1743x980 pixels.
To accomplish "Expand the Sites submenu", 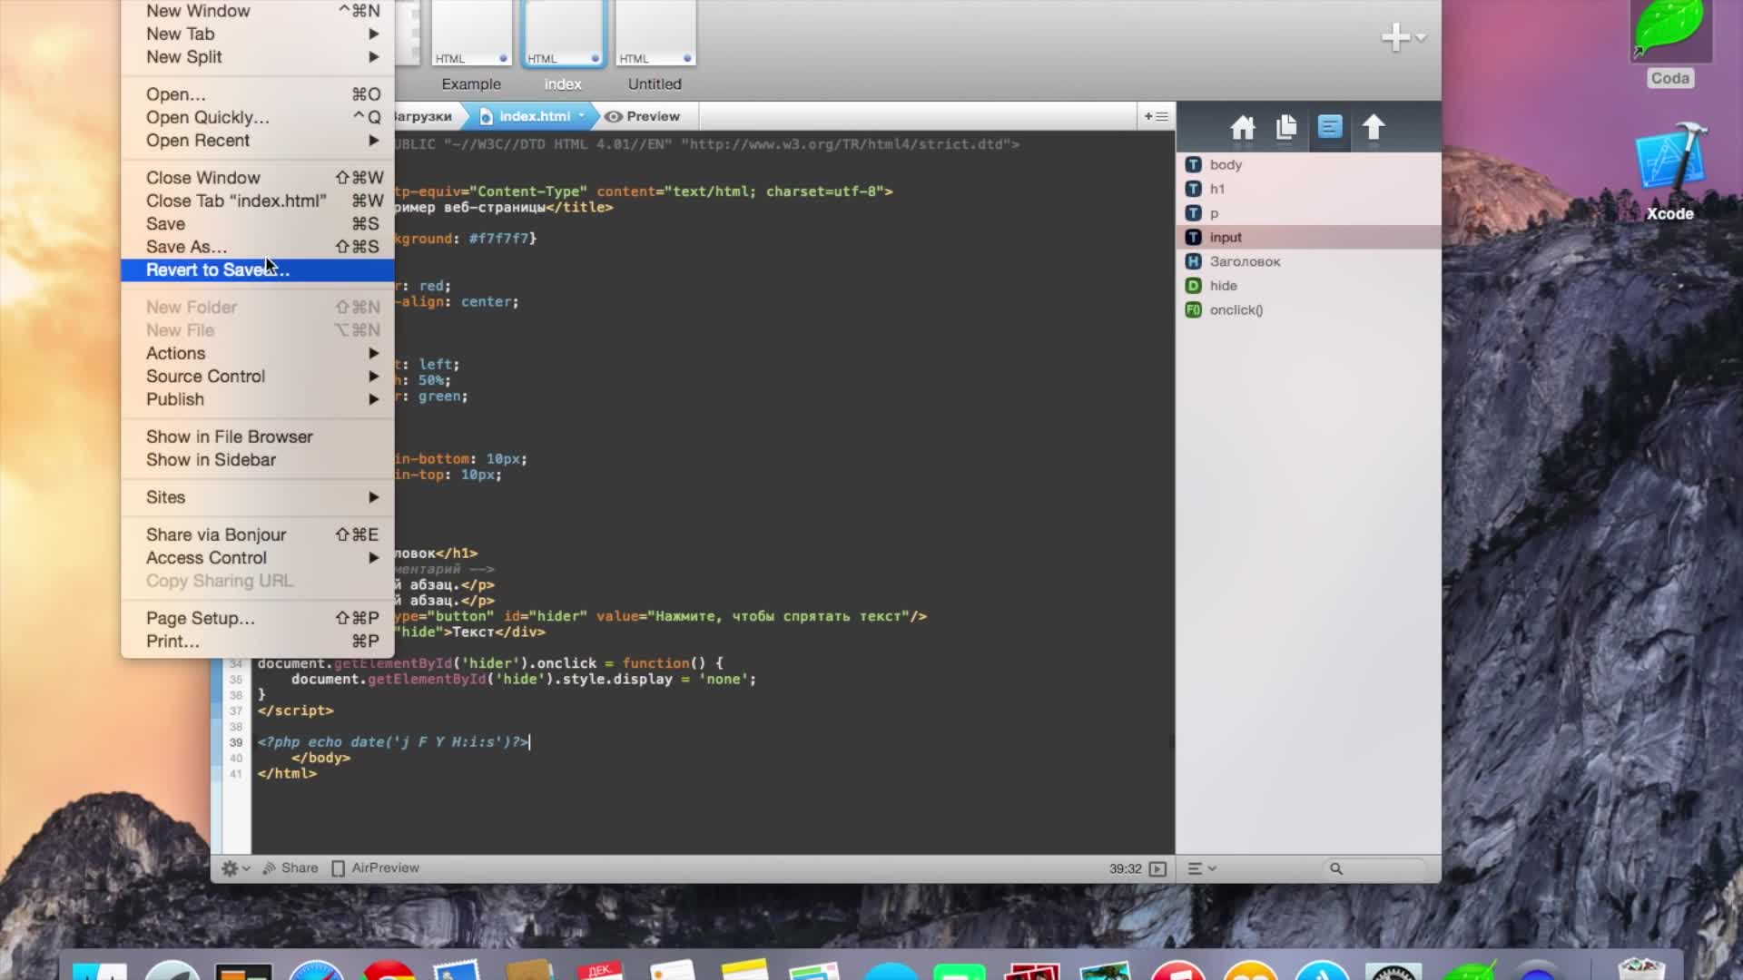I will click(x=258, y=497).
